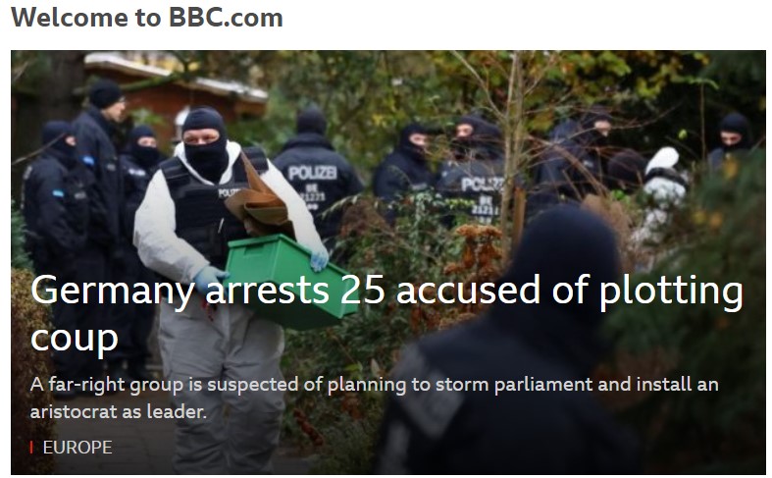The height and width of the screenshot is (478, 772).
Task: Click the "aristocrat as leader." text line
Action: 119,412
